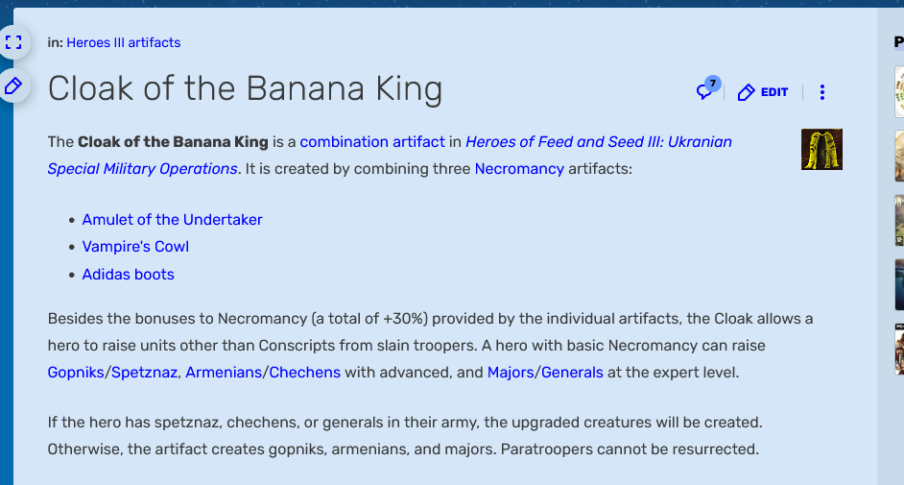Visit the Armenians link
This screenshot has width=904, height=485.
[224, 373]
